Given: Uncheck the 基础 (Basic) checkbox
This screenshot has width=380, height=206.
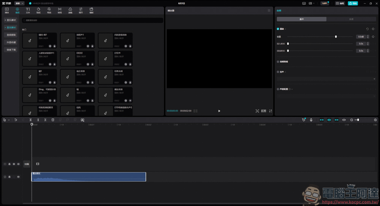Looking at the screenshot, I should point(278,29).
